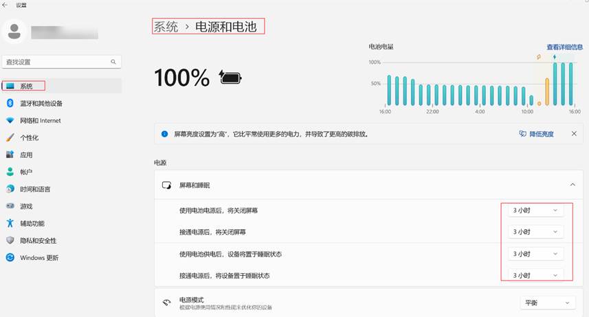Screen dimensions: 589x317
Task: Click the 网络和 Internet Wi-Fi icon
Action: (10, 120)
